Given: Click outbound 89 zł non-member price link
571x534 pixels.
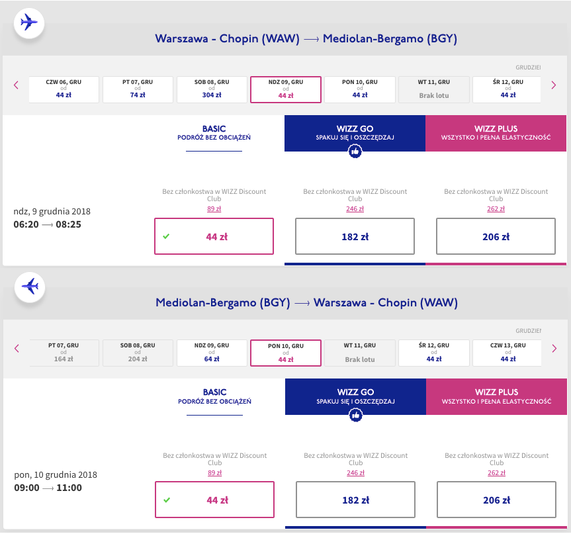Looking at the screenshot, I should click(214, 209).
